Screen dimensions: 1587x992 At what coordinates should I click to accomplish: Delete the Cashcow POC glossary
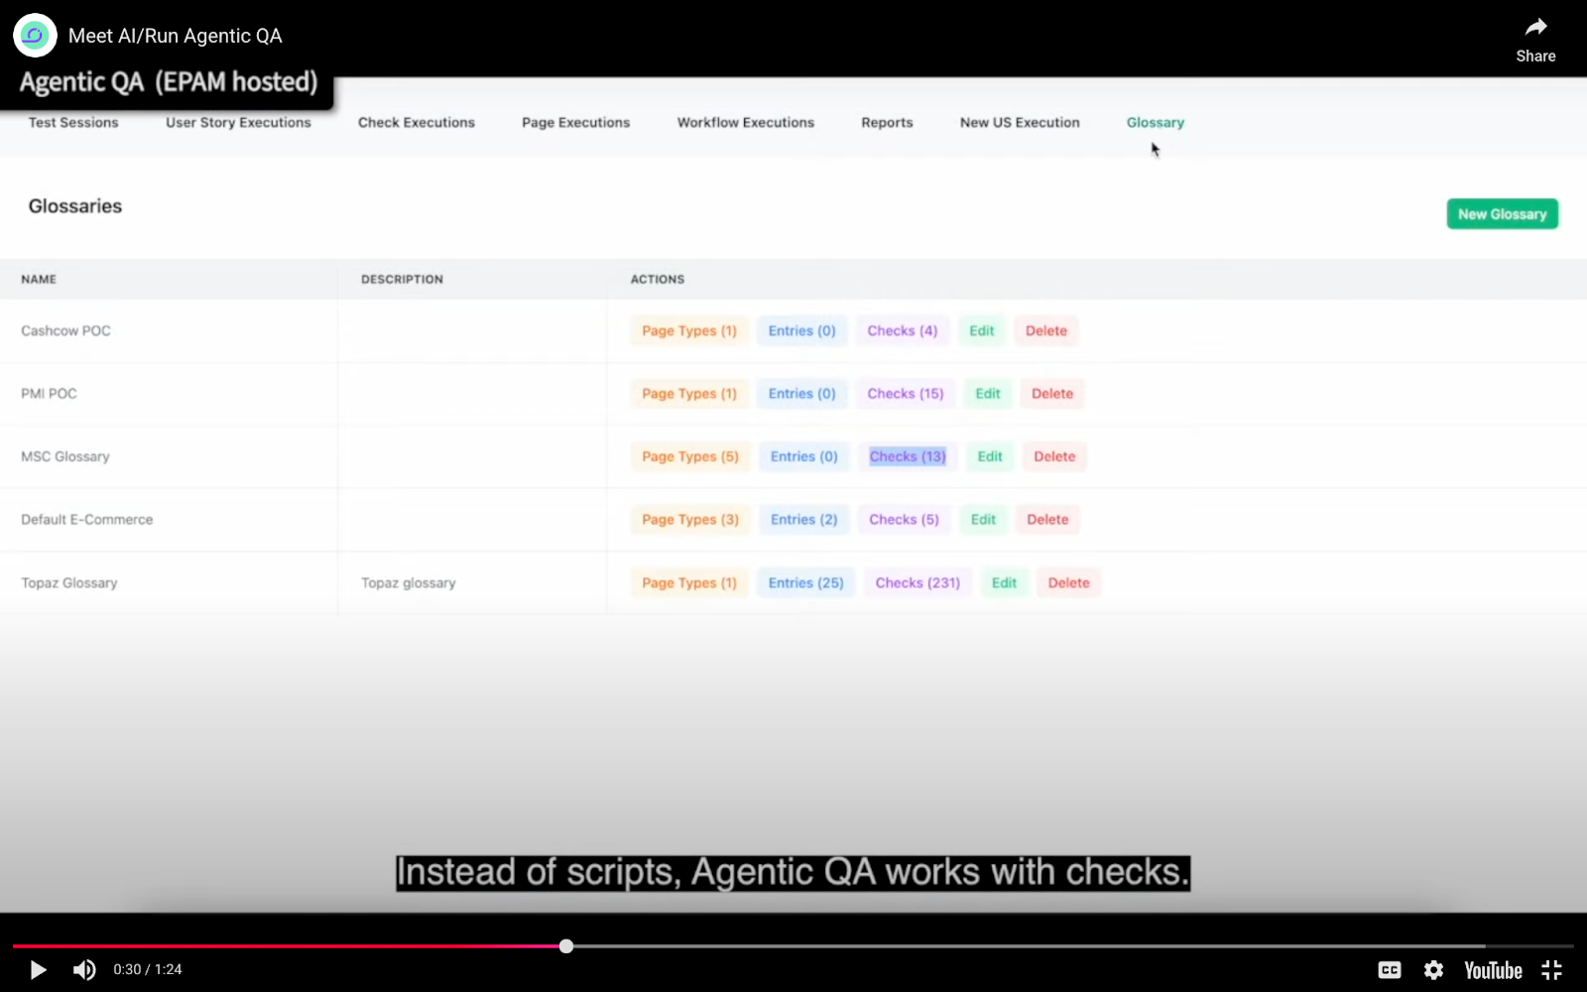pos(1046,331)
